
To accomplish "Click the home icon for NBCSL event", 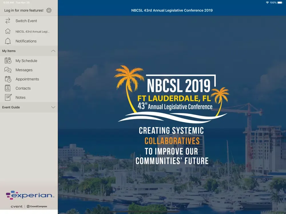I will (x=8, y=31).
